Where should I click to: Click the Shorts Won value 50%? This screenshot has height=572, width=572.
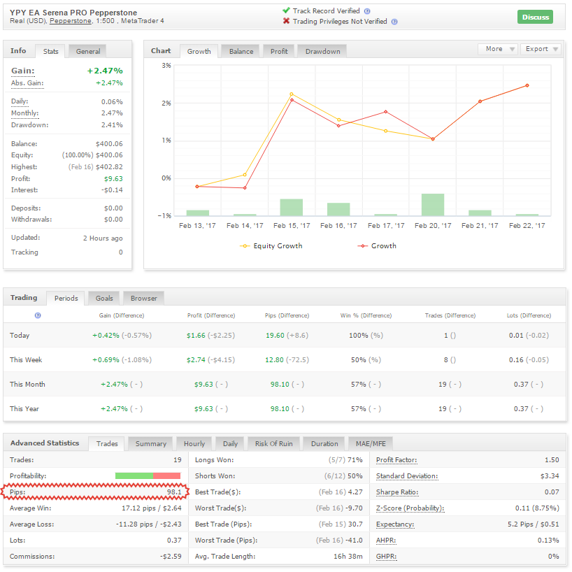pyautogui.click(x=355, y=476)
